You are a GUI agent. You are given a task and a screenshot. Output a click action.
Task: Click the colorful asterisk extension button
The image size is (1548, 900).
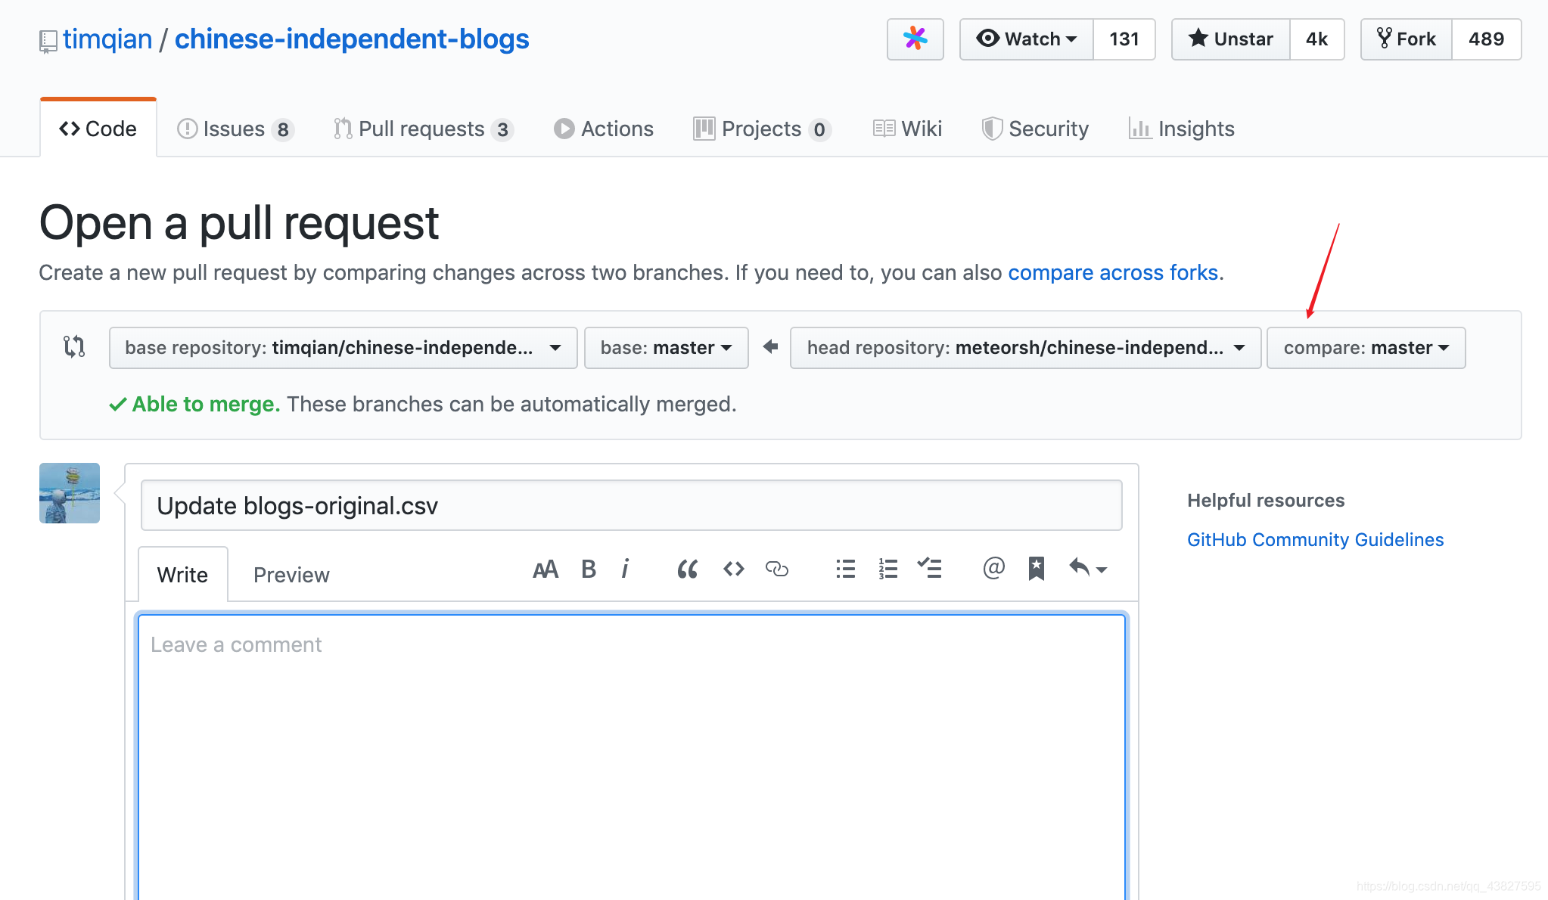(x=915, y=39)
